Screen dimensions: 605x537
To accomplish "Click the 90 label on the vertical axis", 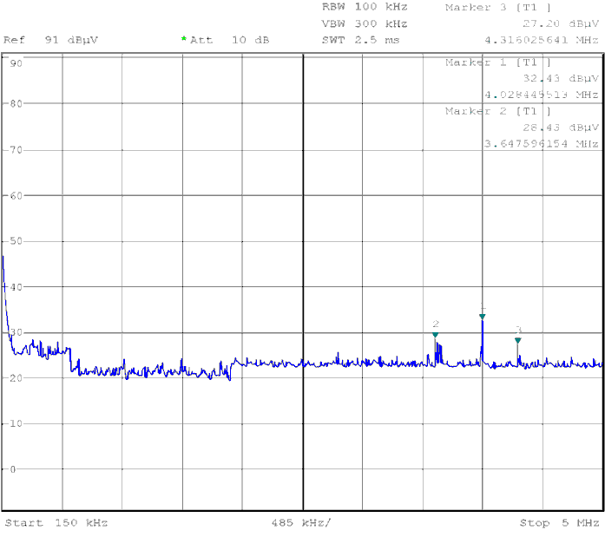I will pos(16,63).
